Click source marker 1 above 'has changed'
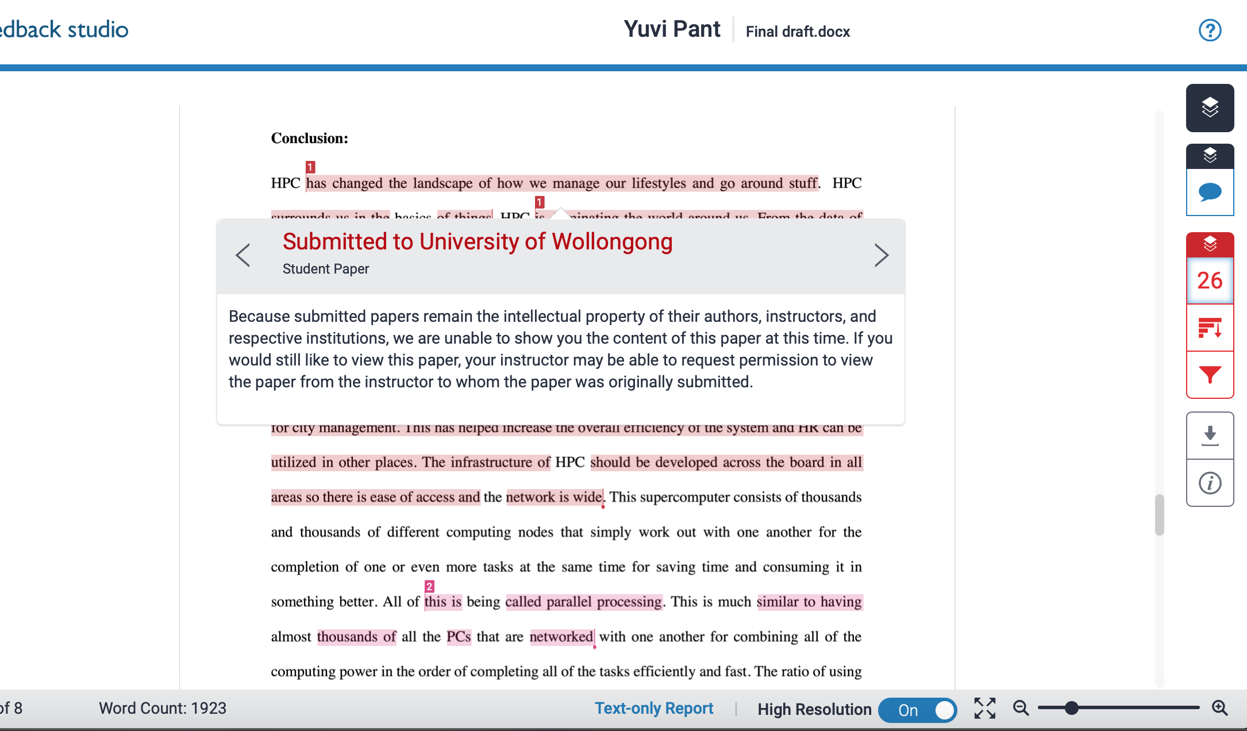This screenshot has height=731, width=1247. pos(310,167)
